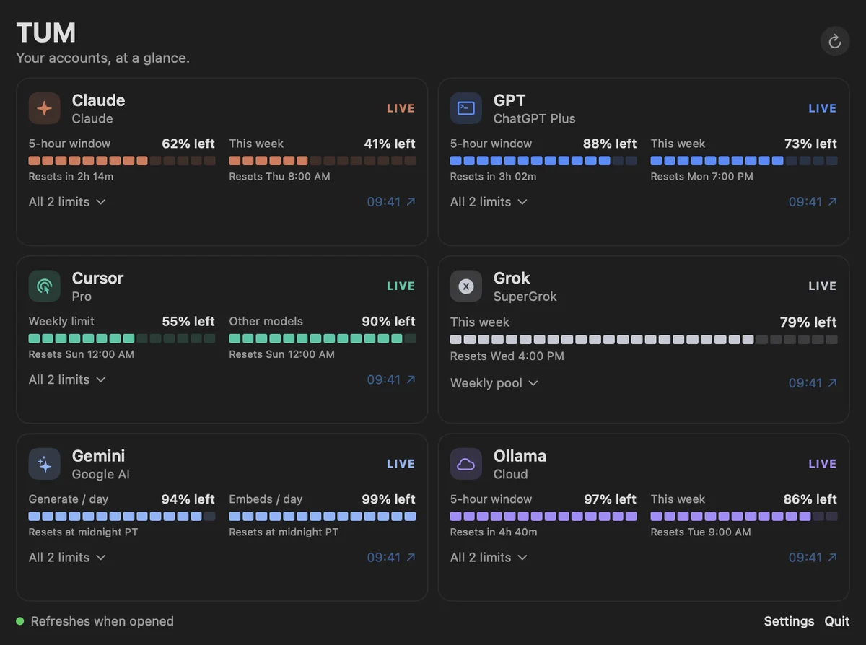Screen dimensions: 866x645
Task: Click the SuperGrok subtitle
Action: pyautogui.click(x=525, y=296)
